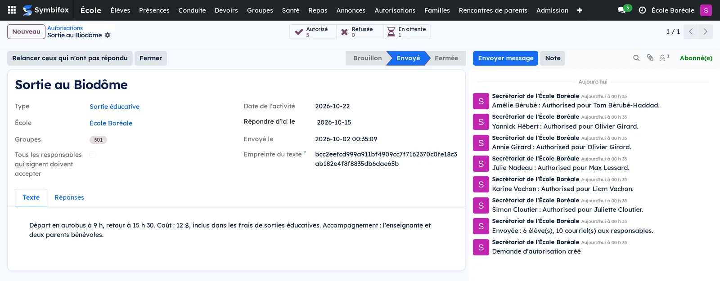Search chatter messages with magnifier icon

click(x=636, y=58)
